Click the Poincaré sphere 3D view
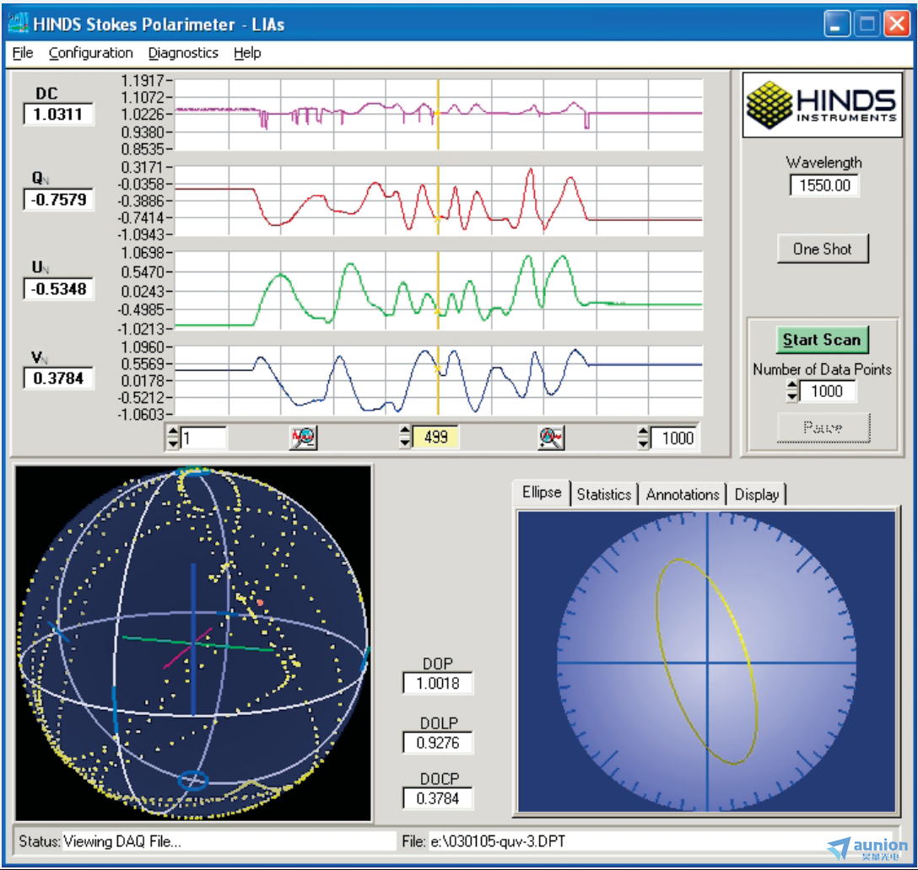The width and height of the screenshot is (918, 870). (x=193, y=643)
